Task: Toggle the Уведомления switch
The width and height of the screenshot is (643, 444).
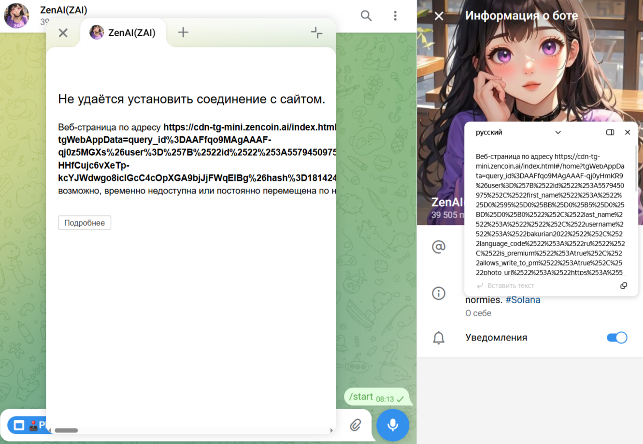Action: (617, 338)
